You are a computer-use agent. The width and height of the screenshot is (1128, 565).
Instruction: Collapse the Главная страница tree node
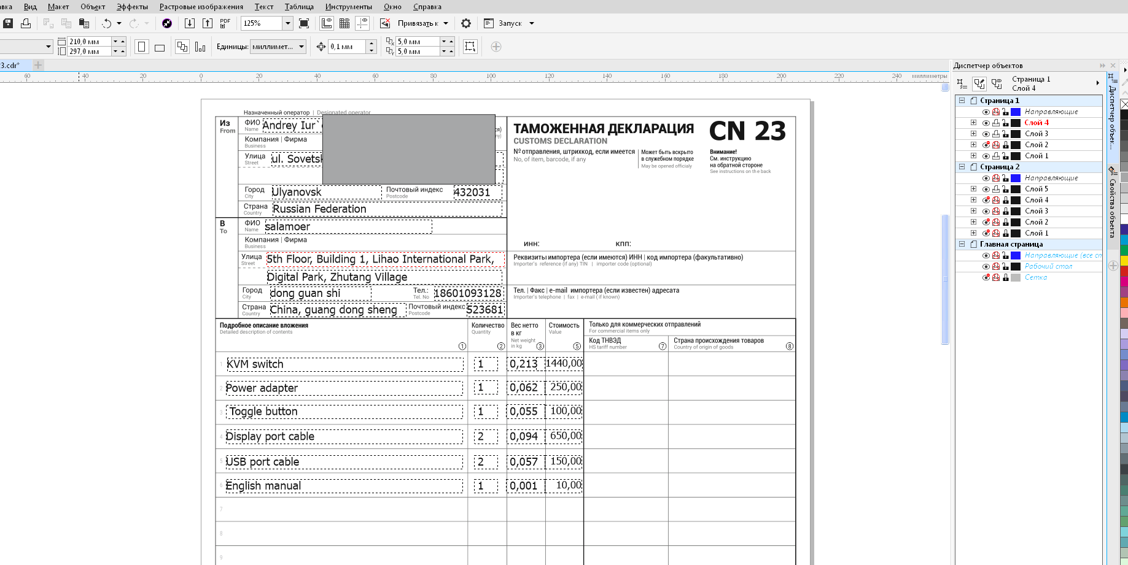tap(962, 244)
